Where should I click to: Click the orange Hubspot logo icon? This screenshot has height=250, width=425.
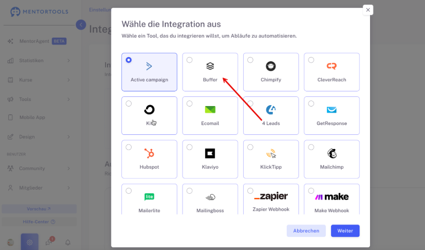[x=149, y=154]
